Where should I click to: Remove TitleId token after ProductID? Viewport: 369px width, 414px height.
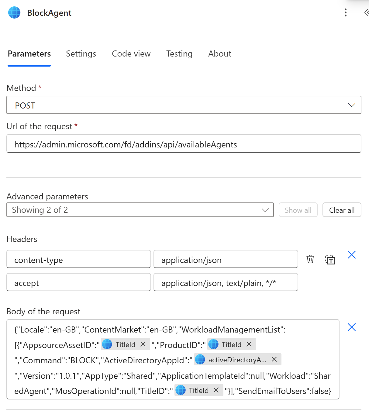pyautogui.click(x=249, y=344)
